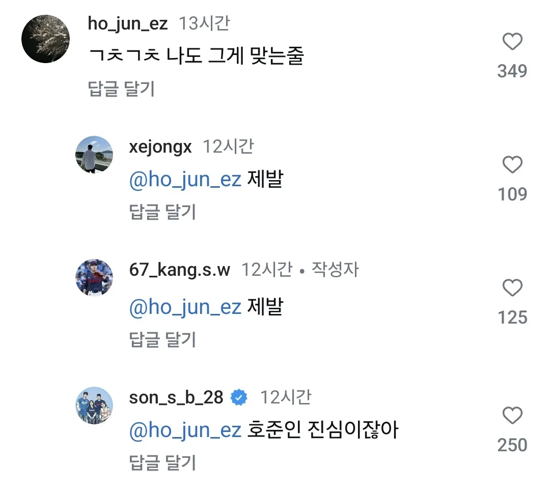
Task: Like ho_jun_ez's top comment
Action: tap(512, 41)
